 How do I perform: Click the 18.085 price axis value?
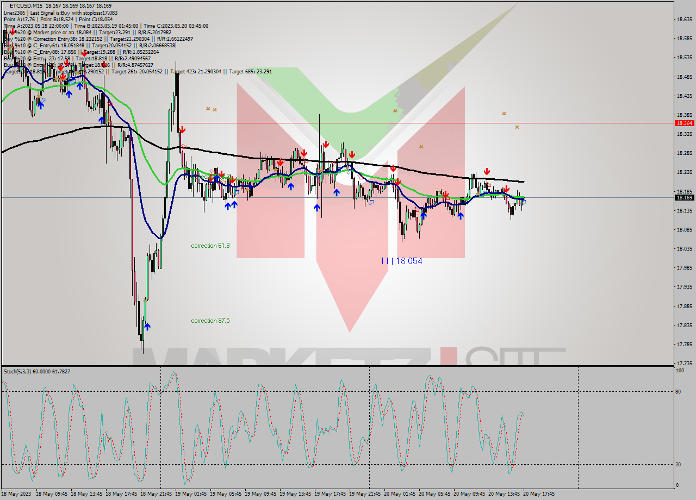(684, 229)
